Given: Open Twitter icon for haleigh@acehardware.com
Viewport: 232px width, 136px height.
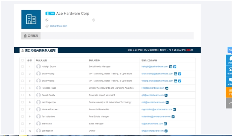Looking at the screenshot, I should click(175, 67).
